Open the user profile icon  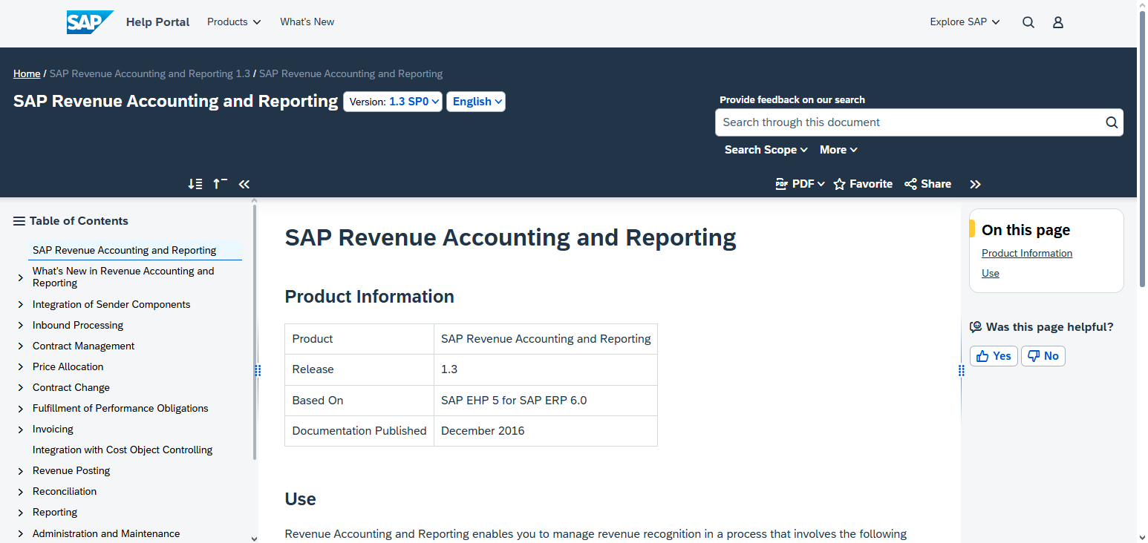(x=1058, y=22)
